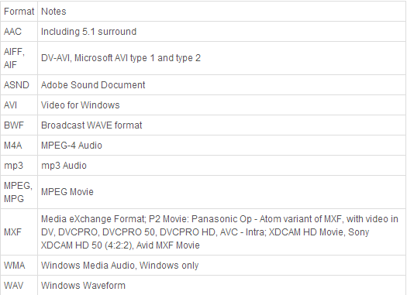Click the Notes column header
The width and height of the screenshot is (407, 295).
tap(53, 12)
